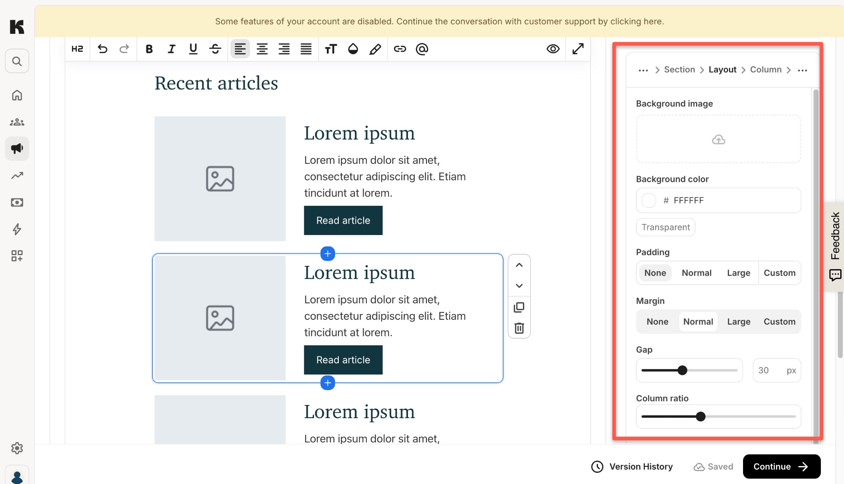844x484 pixels.
Task: Go to Column in the breadcrumb
Action: tap(766, 70)
